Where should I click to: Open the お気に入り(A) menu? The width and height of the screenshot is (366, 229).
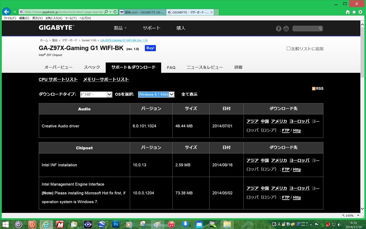54,18
